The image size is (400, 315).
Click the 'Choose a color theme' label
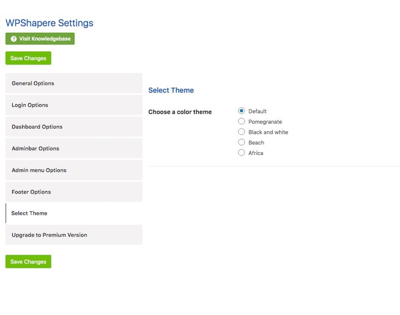tap(180, 112)
